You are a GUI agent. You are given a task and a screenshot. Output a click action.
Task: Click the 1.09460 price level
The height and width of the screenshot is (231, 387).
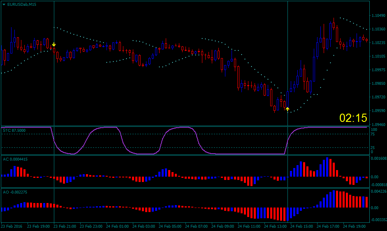coord(378,124)
